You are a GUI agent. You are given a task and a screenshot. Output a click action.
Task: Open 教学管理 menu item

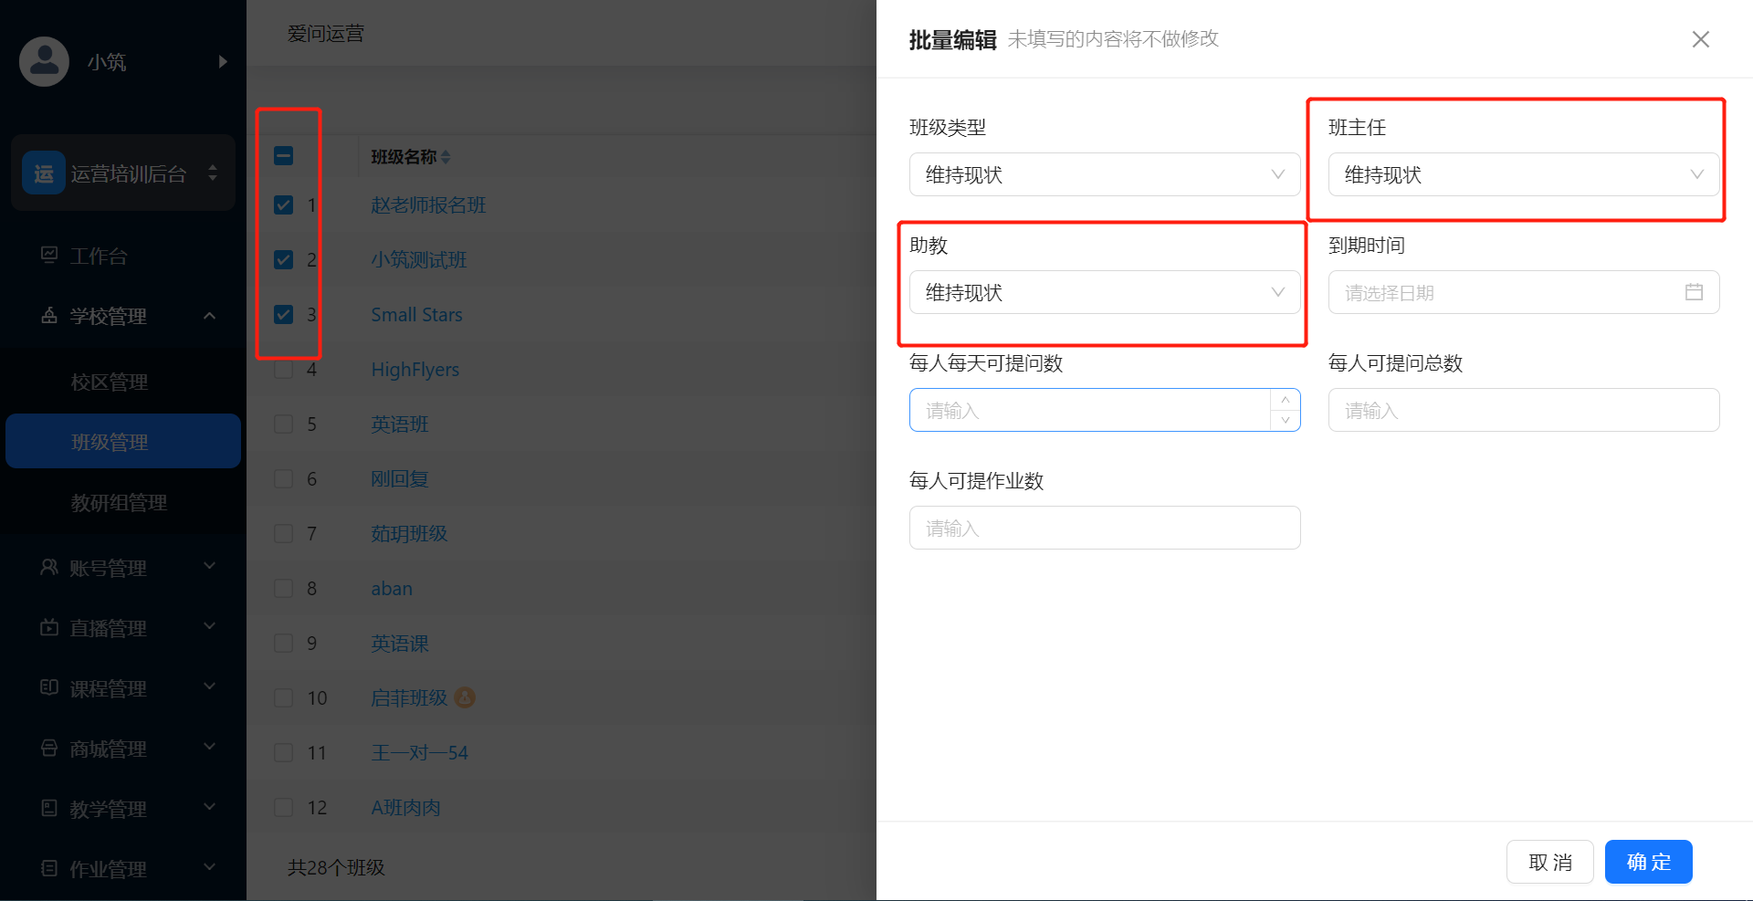tap(123, 809)
